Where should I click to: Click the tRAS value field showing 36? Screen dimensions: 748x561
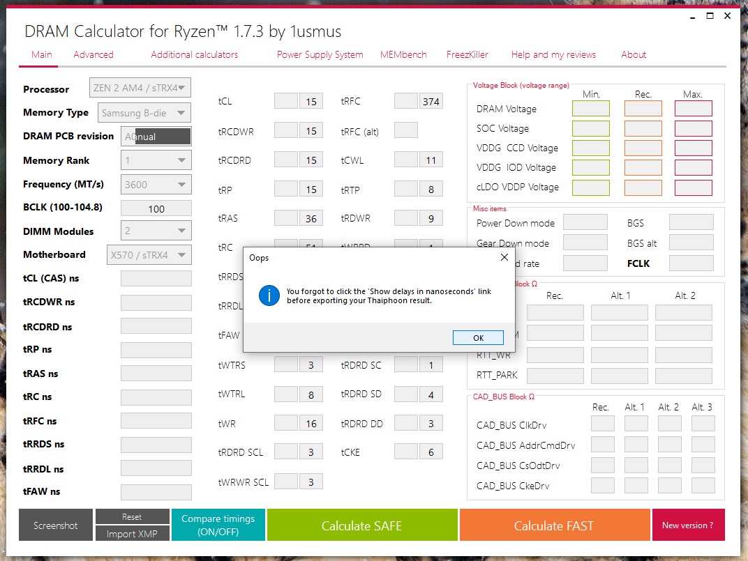click(311, 218)
